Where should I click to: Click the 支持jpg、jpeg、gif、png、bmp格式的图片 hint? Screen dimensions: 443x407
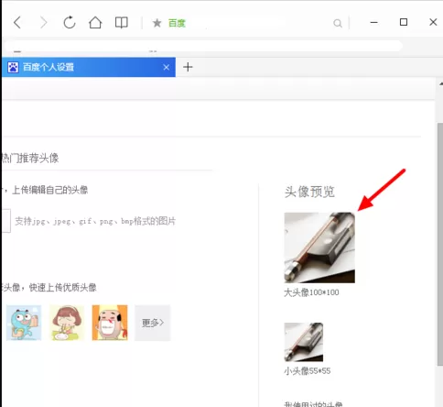pos(95,221)
